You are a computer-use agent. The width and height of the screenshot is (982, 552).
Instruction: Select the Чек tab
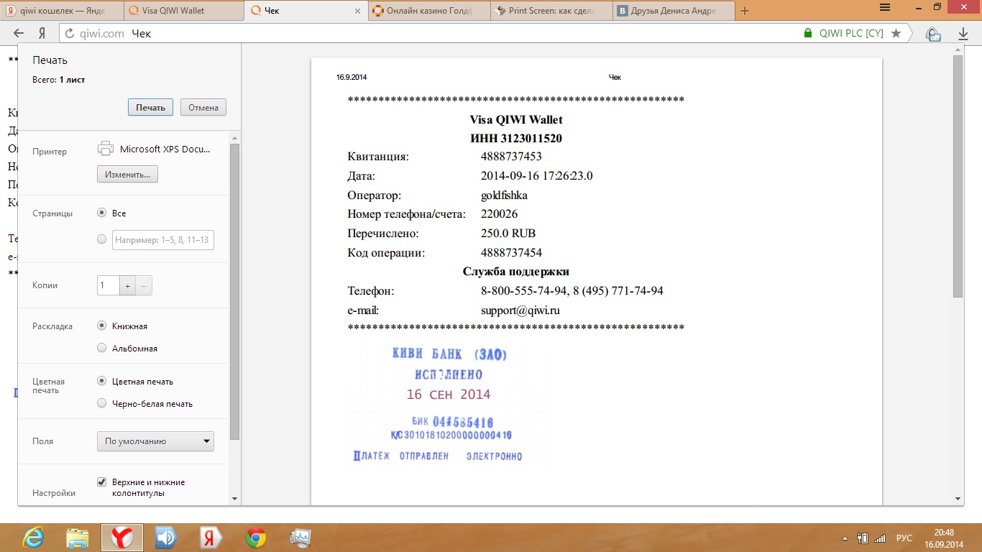point(305,11)
